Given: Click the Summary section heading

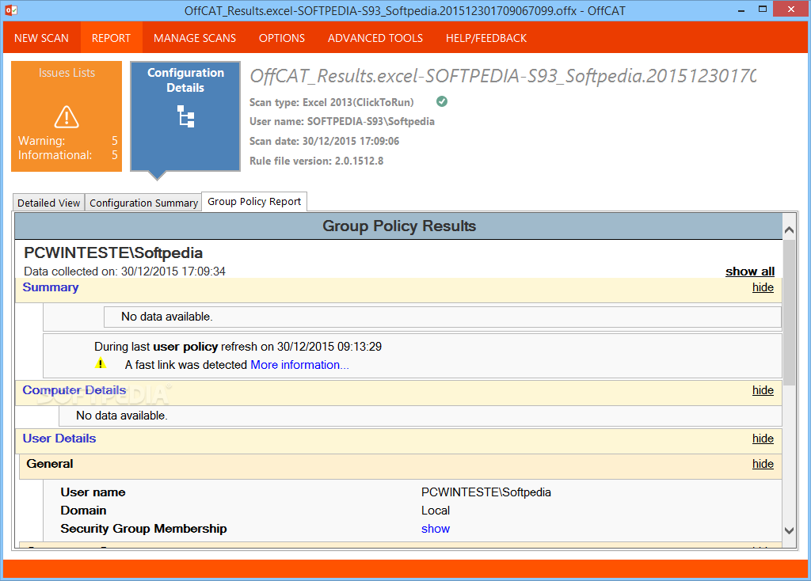Looking at the screenshot, I should point(51,287).
